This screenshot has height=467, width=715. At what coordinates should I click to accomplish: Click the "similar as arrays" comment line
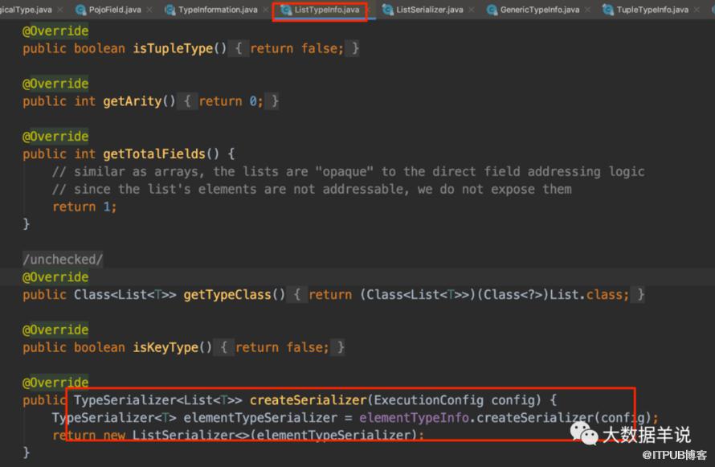coord(349,172)
